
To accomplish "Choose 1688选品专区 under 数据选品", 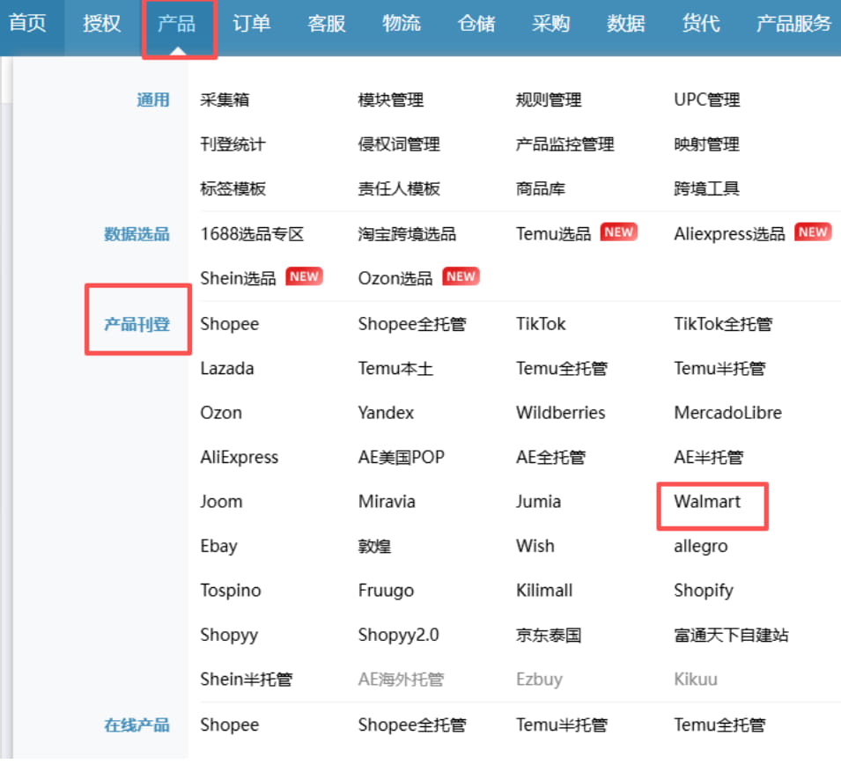I will point(252,234).
